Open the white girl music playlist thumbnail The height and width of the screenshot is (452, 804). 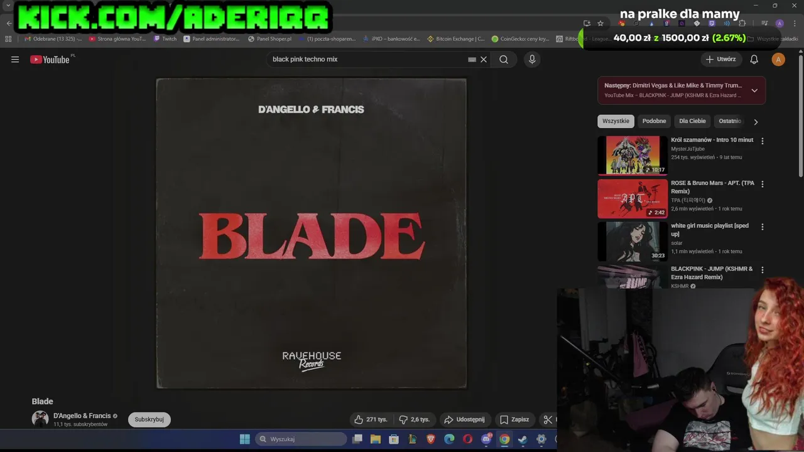pyautogui.click(x=633, y=242)
